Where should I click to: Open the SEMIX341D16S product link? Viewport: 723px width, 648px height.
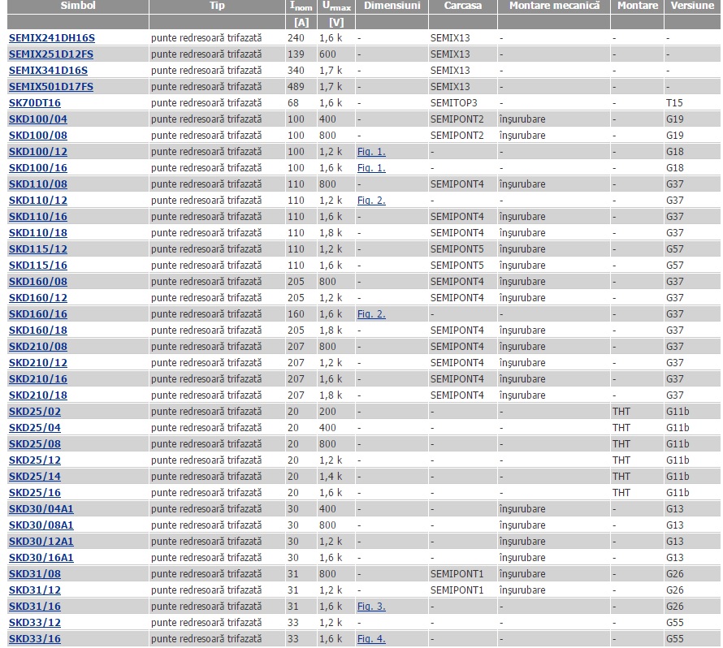click(x=49, y=71)
